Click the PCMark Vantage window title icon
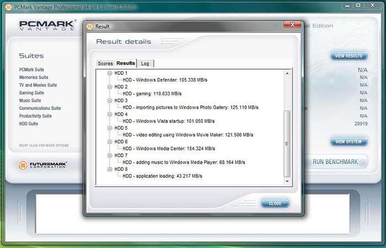Screen dimensions: 386x248 pyautogui.click(x=9, y=7)
